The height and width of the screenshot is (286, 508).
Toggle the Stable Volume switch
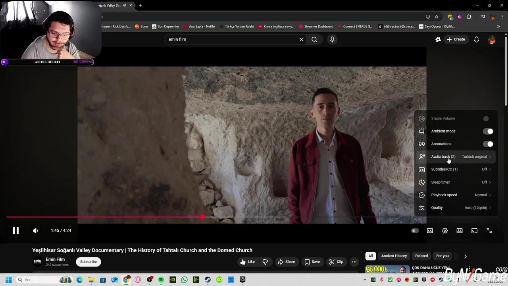tap(486, 118)
